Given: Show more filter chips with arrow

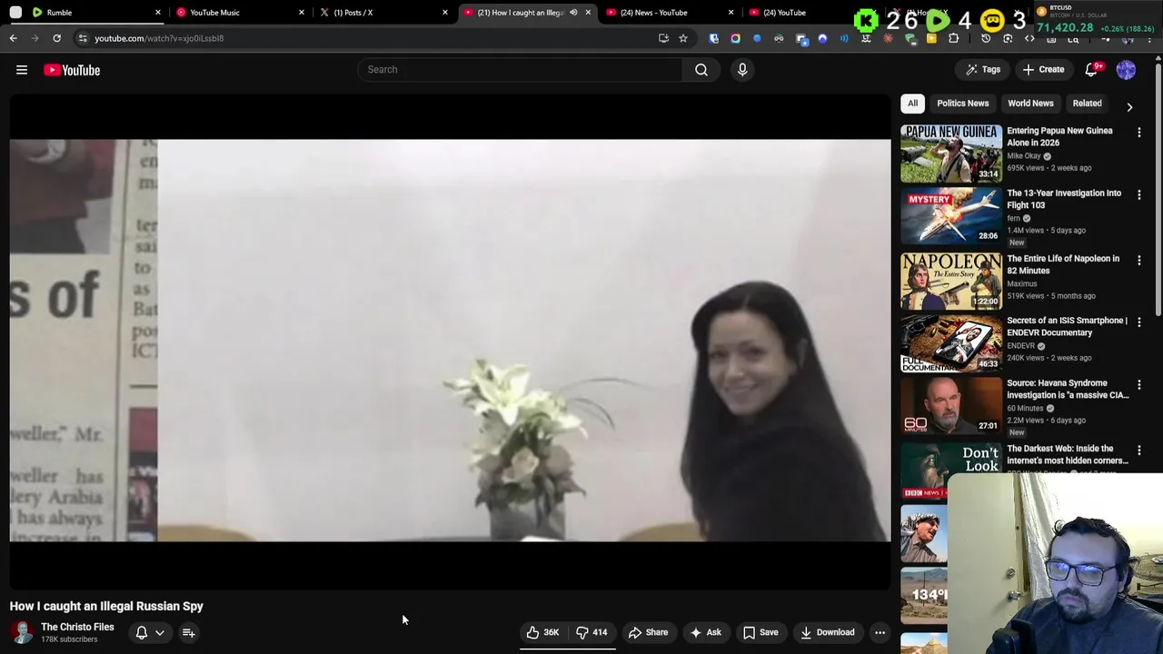Looking at the screenshot, I should [x=1129, y=106].
